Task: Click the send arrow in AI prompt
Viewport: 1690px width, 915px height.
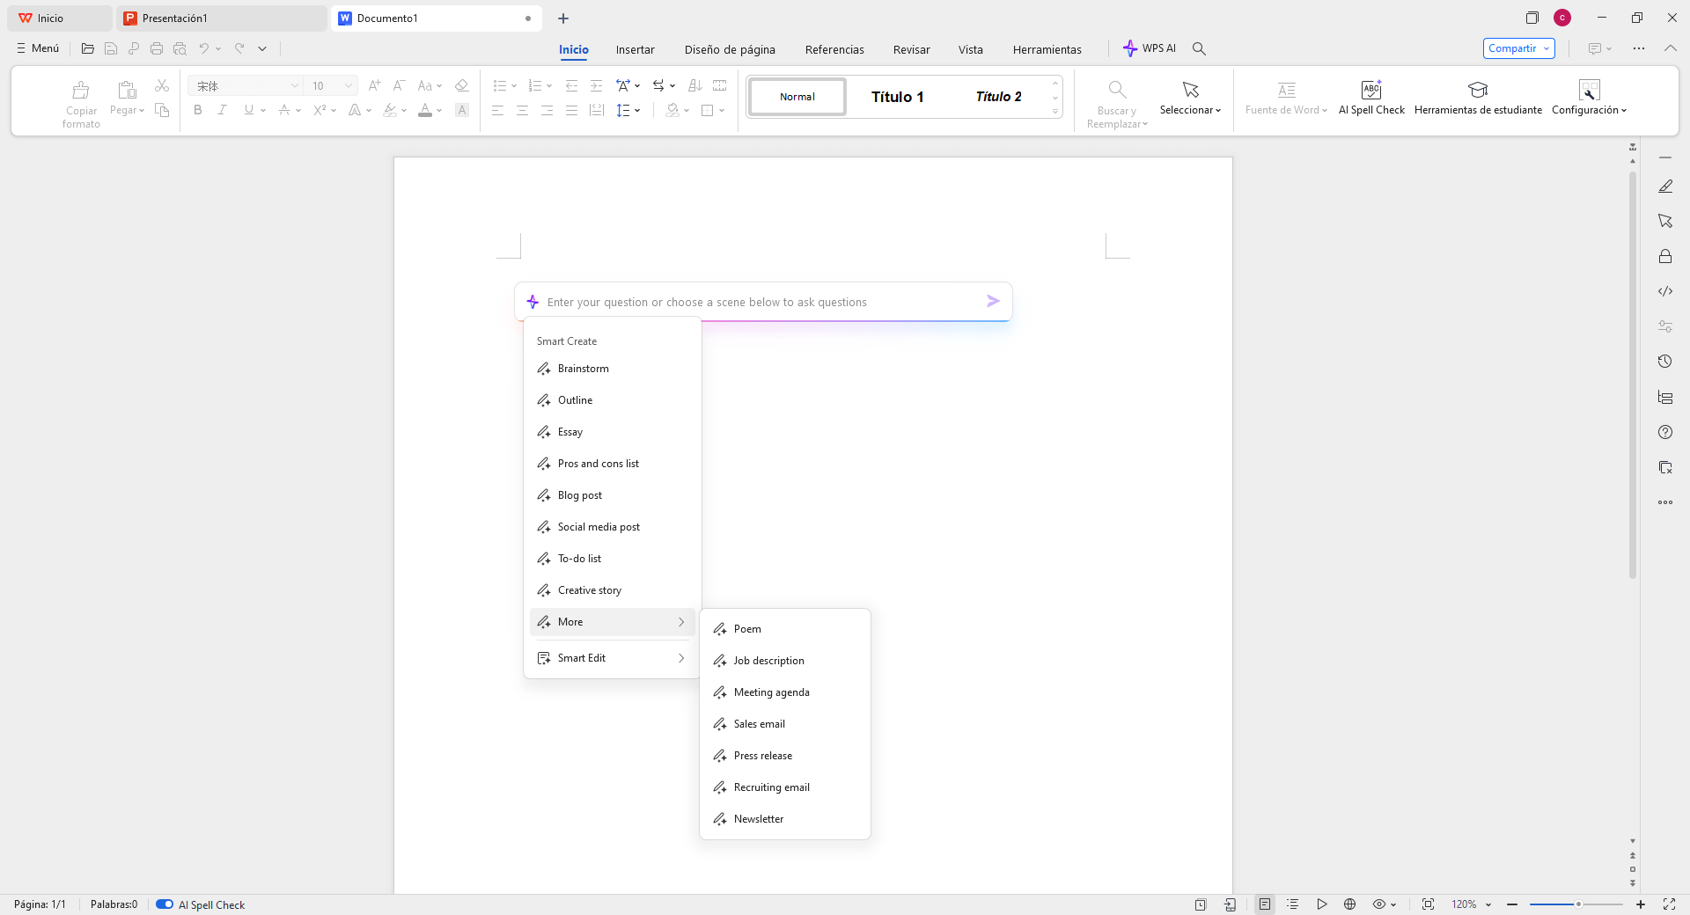Action: pyautogui.click(x=993, y=302)
